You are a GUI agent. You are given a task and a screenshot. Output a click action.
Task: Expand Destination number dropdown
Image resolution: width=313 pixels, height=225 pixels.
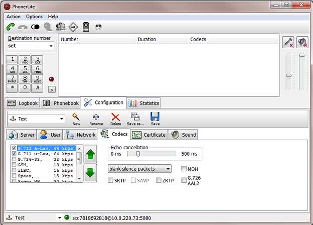(x=51, y=46)
